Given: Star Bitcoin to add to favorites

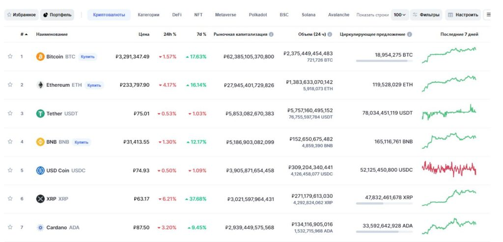Looking at the screenshot, I should tap(10, 56).
